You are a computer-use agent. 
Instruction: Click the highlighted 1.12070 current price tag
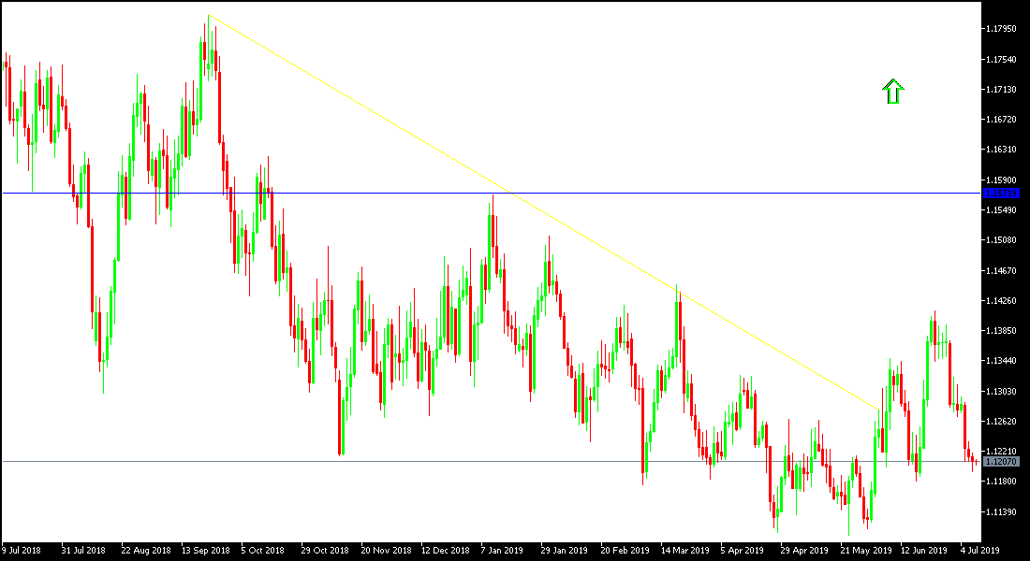1000,461
